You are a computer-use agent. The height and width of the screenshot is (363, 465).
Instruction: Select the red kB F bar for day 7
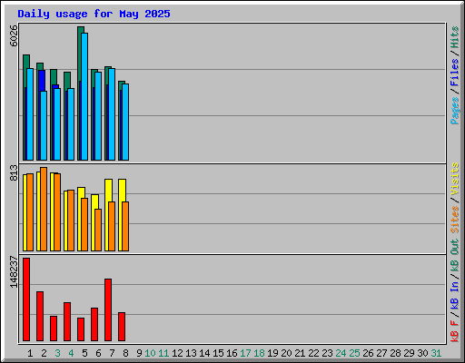(x=108, y=310)
